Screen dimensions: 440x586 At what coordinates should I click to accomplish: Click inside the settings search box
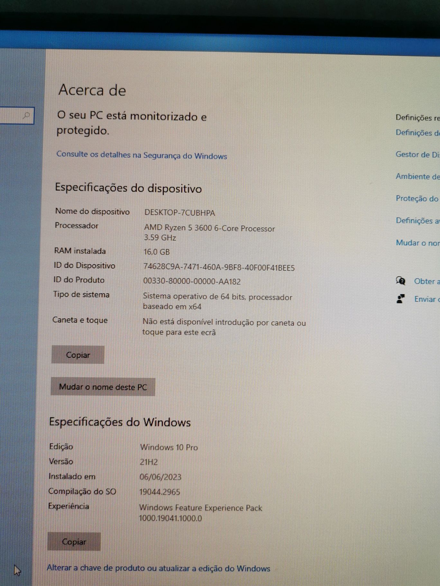pos(17,115)
